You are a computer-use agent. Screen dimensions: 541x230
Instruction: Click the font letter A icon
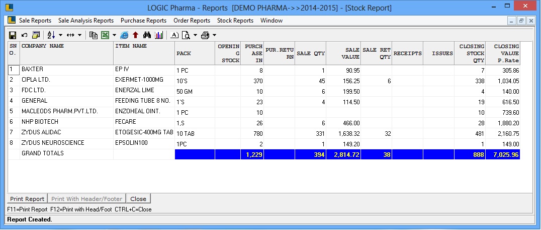pyautogui.click(x=174, y=35)
